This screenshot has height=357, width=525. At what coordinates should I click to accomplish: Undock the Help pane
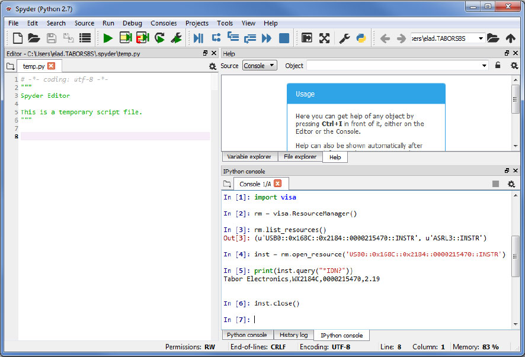point(507,53)
